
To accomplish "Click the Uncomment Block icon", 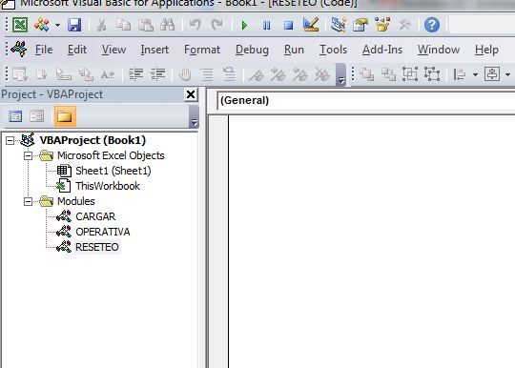I will pyautogui.click(x=229, y=74).
